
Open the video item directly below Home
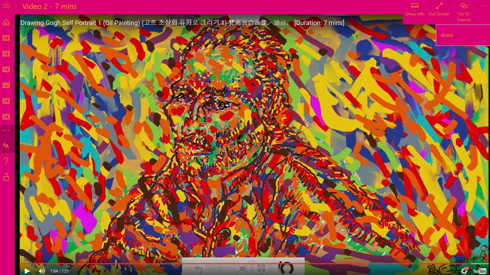tap(6, 38)
